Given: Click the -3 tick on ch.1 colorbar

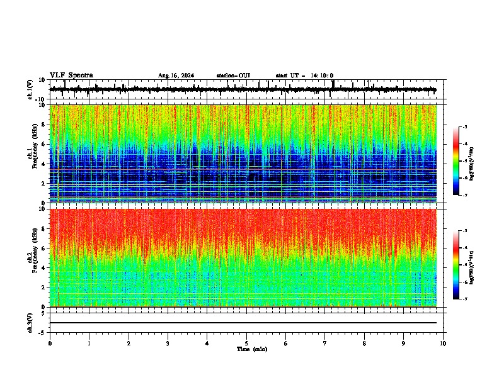Looking at the screenshot, I should 465,127.
